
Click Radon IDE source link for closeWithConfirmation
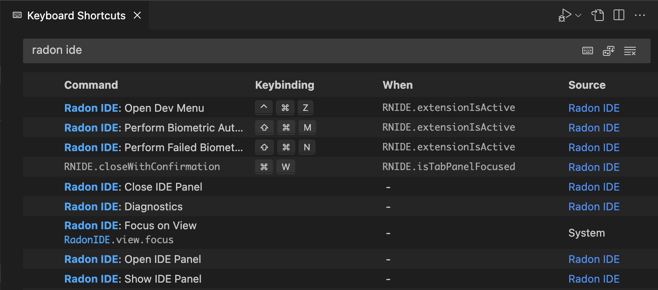pos(594,167)
